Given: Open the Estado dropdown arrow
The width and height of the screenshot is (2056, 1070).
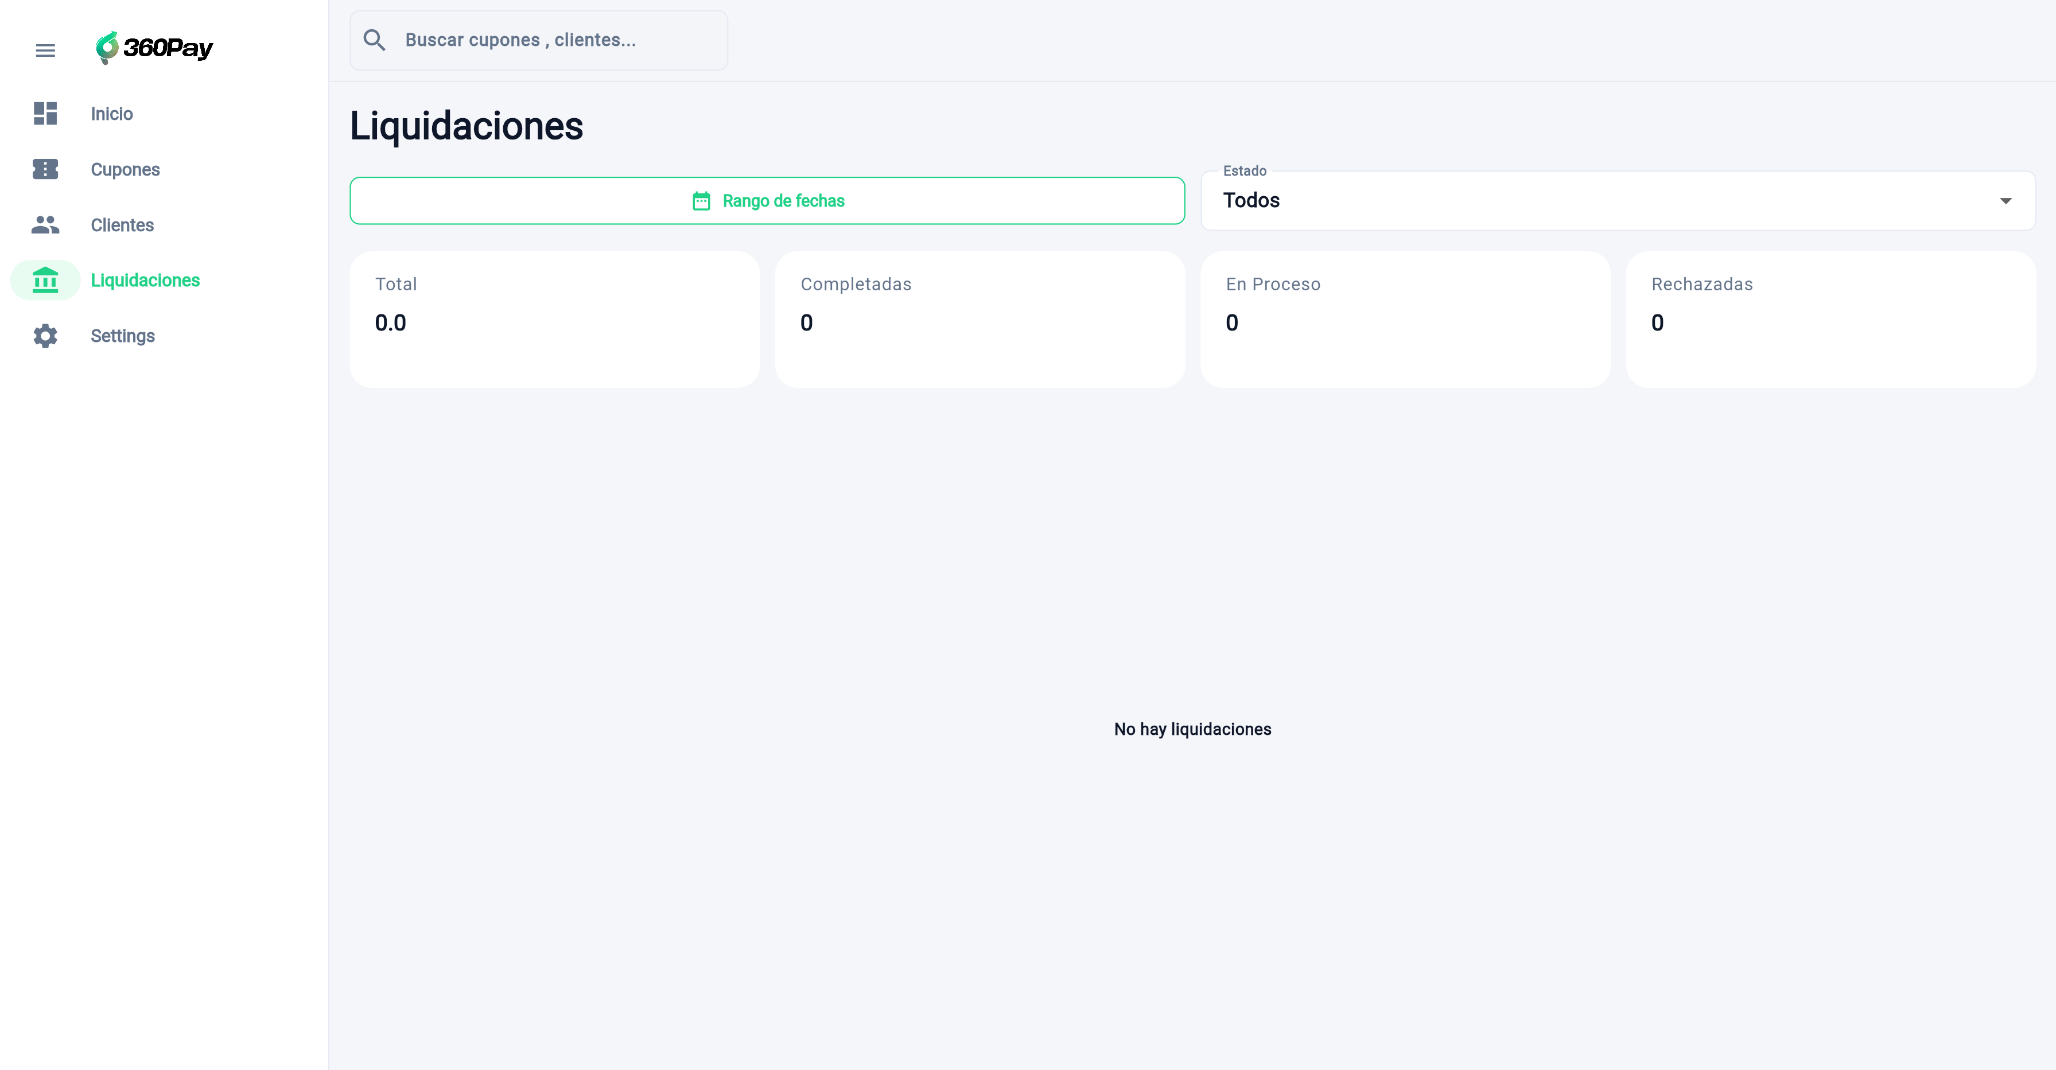Looking at the screenshot, I should (x=2005, y=201).
